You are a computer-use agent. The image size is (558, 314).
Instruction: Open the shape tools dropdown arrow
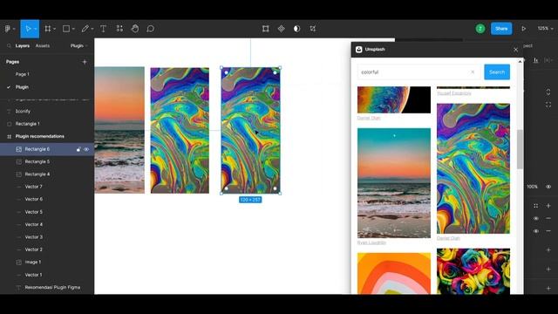(73, 29)
